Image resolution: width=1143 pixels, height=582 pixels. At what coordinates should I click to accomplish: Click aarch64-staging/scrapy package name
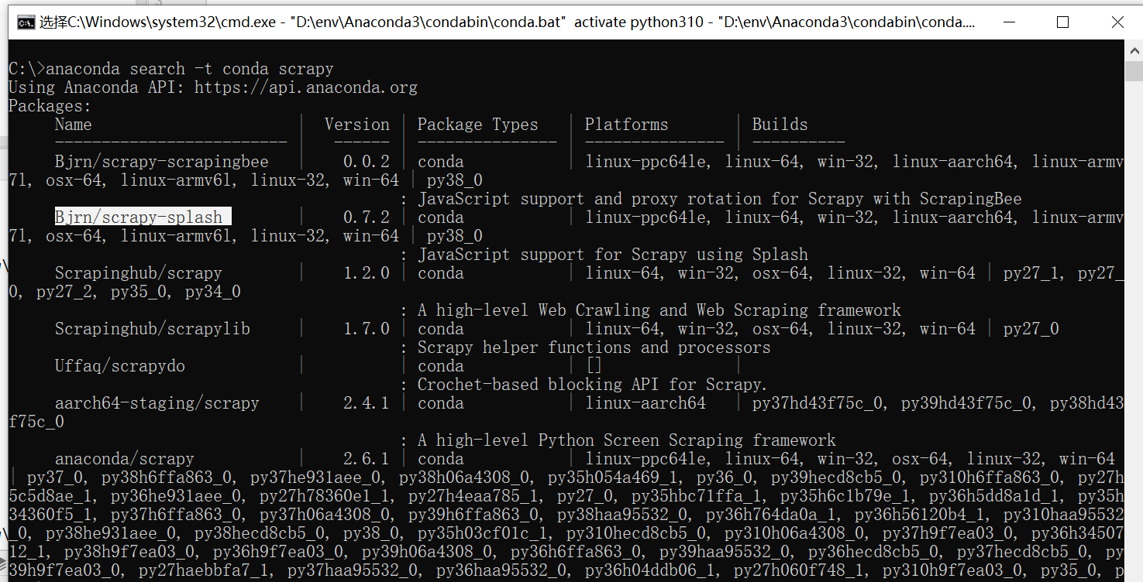coord(157,403)
